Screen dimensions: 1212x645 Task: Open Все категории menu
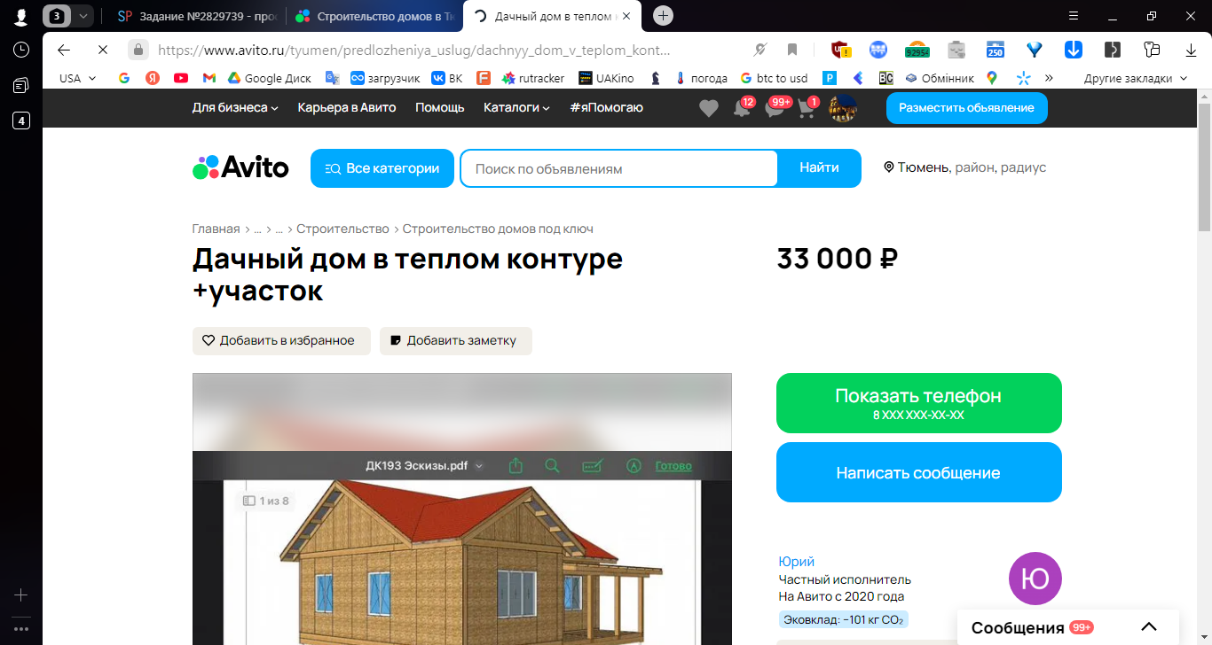(x=382, y=168)
